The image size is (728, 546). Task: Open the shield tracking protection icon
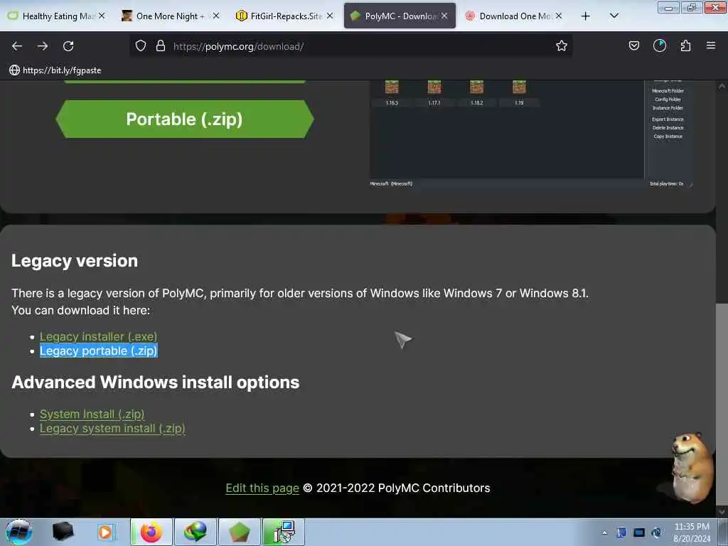pyautogui.click(x=141, y=46)
